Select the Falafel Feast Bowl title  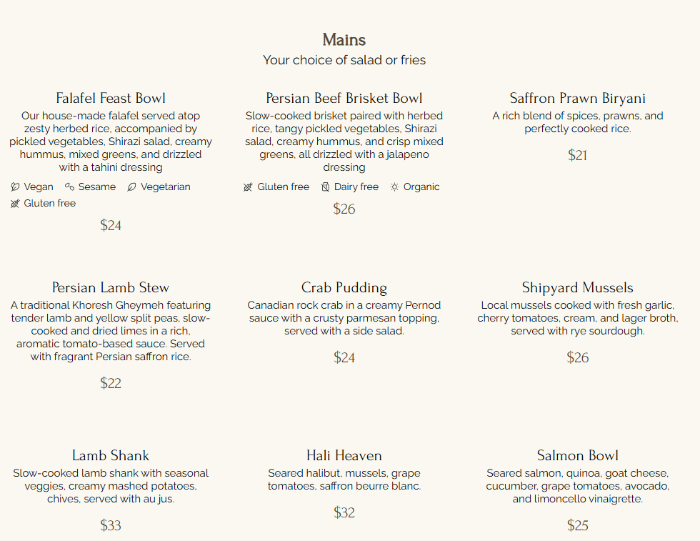pos(111,98)
